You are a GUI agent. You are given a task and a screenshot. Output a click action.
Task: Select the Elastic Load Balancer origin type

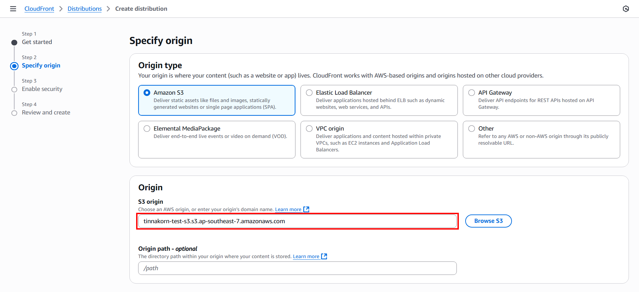tap(309, 93)
